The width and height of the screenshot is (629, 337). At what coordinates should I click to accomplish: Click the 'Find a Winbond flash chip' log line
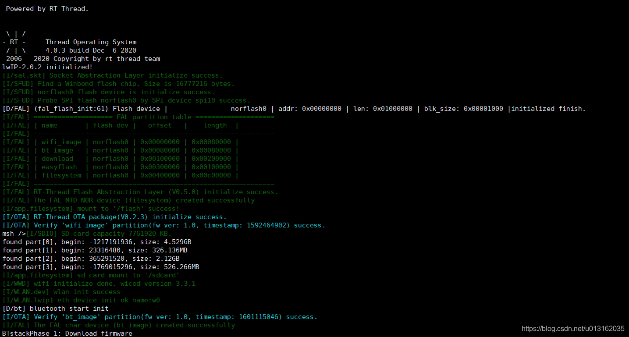click(x=118, y=84)
